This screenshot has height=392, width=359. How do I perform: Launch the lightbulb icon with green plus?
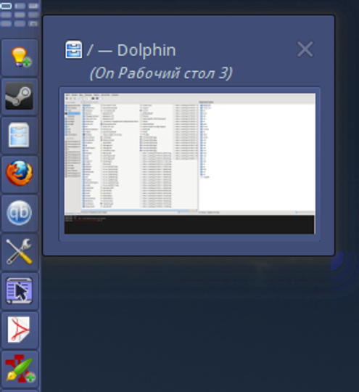[x=20, y=57]
